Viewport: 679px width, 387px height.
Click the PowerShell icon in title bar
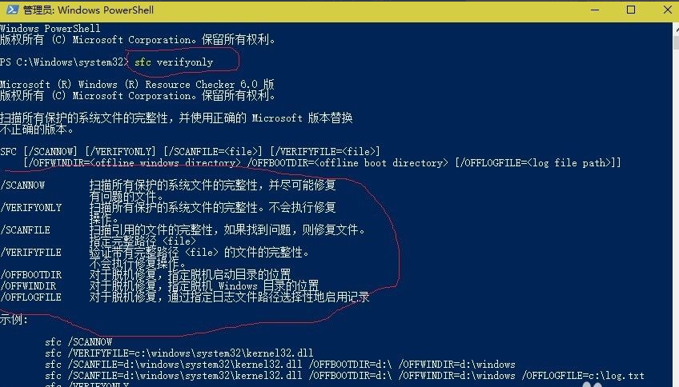point(12,10)
